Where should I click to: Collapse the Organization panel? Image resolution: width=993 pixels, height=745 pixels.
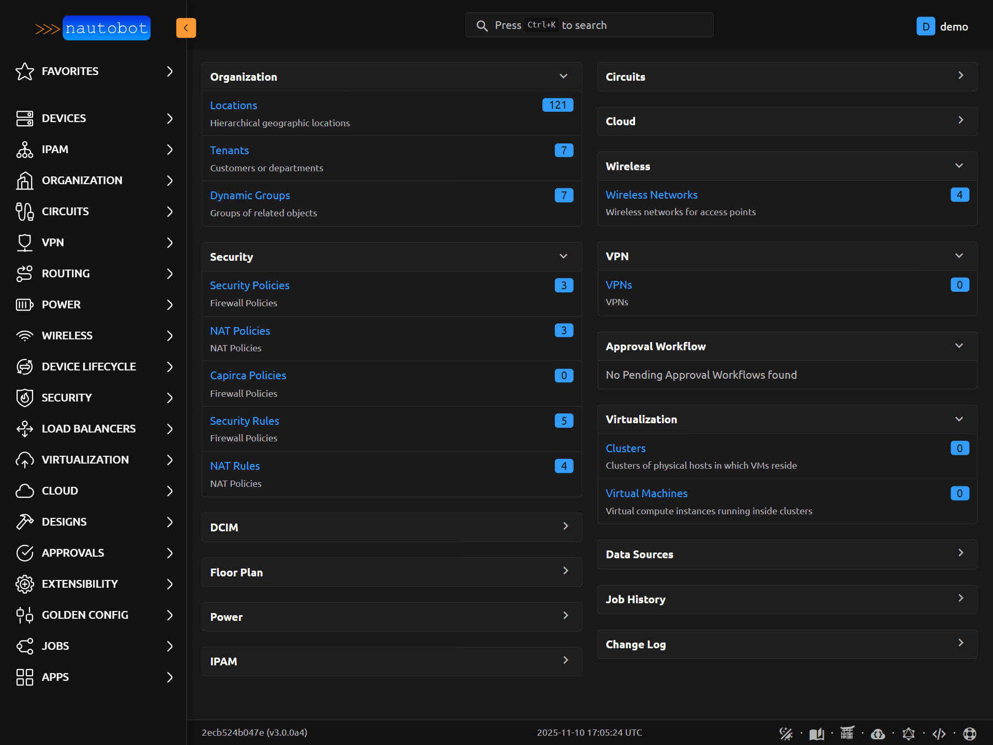tap(563, 77)
